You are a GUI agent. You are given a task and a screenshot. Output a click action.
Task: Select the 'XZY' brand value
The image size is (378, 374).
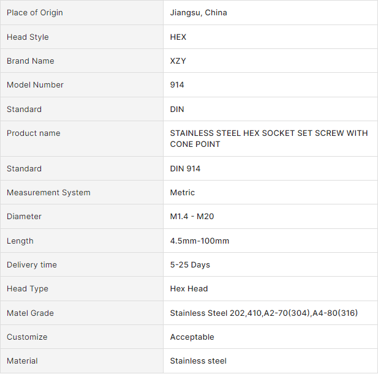tap(178, 61)
